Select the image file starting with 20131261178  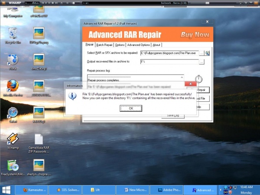point(39,88)
